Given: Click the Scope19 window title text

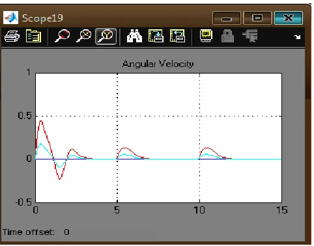Looking at the screenshot, I should (42, 18).
